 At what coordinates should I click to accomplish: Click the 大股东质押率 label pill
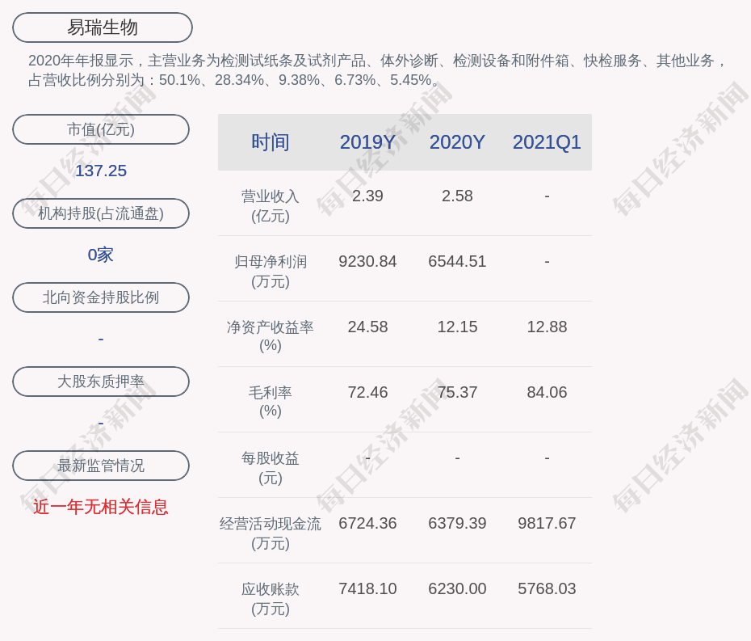(101, 382)
